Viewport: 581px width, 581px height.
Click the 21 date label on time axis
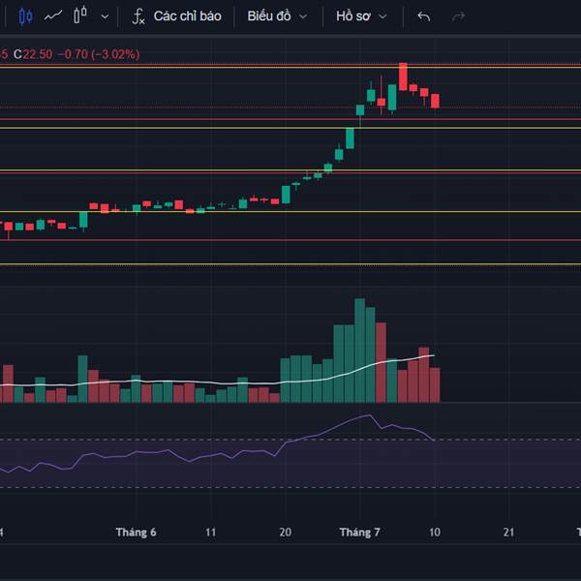[x=508, y=533]
